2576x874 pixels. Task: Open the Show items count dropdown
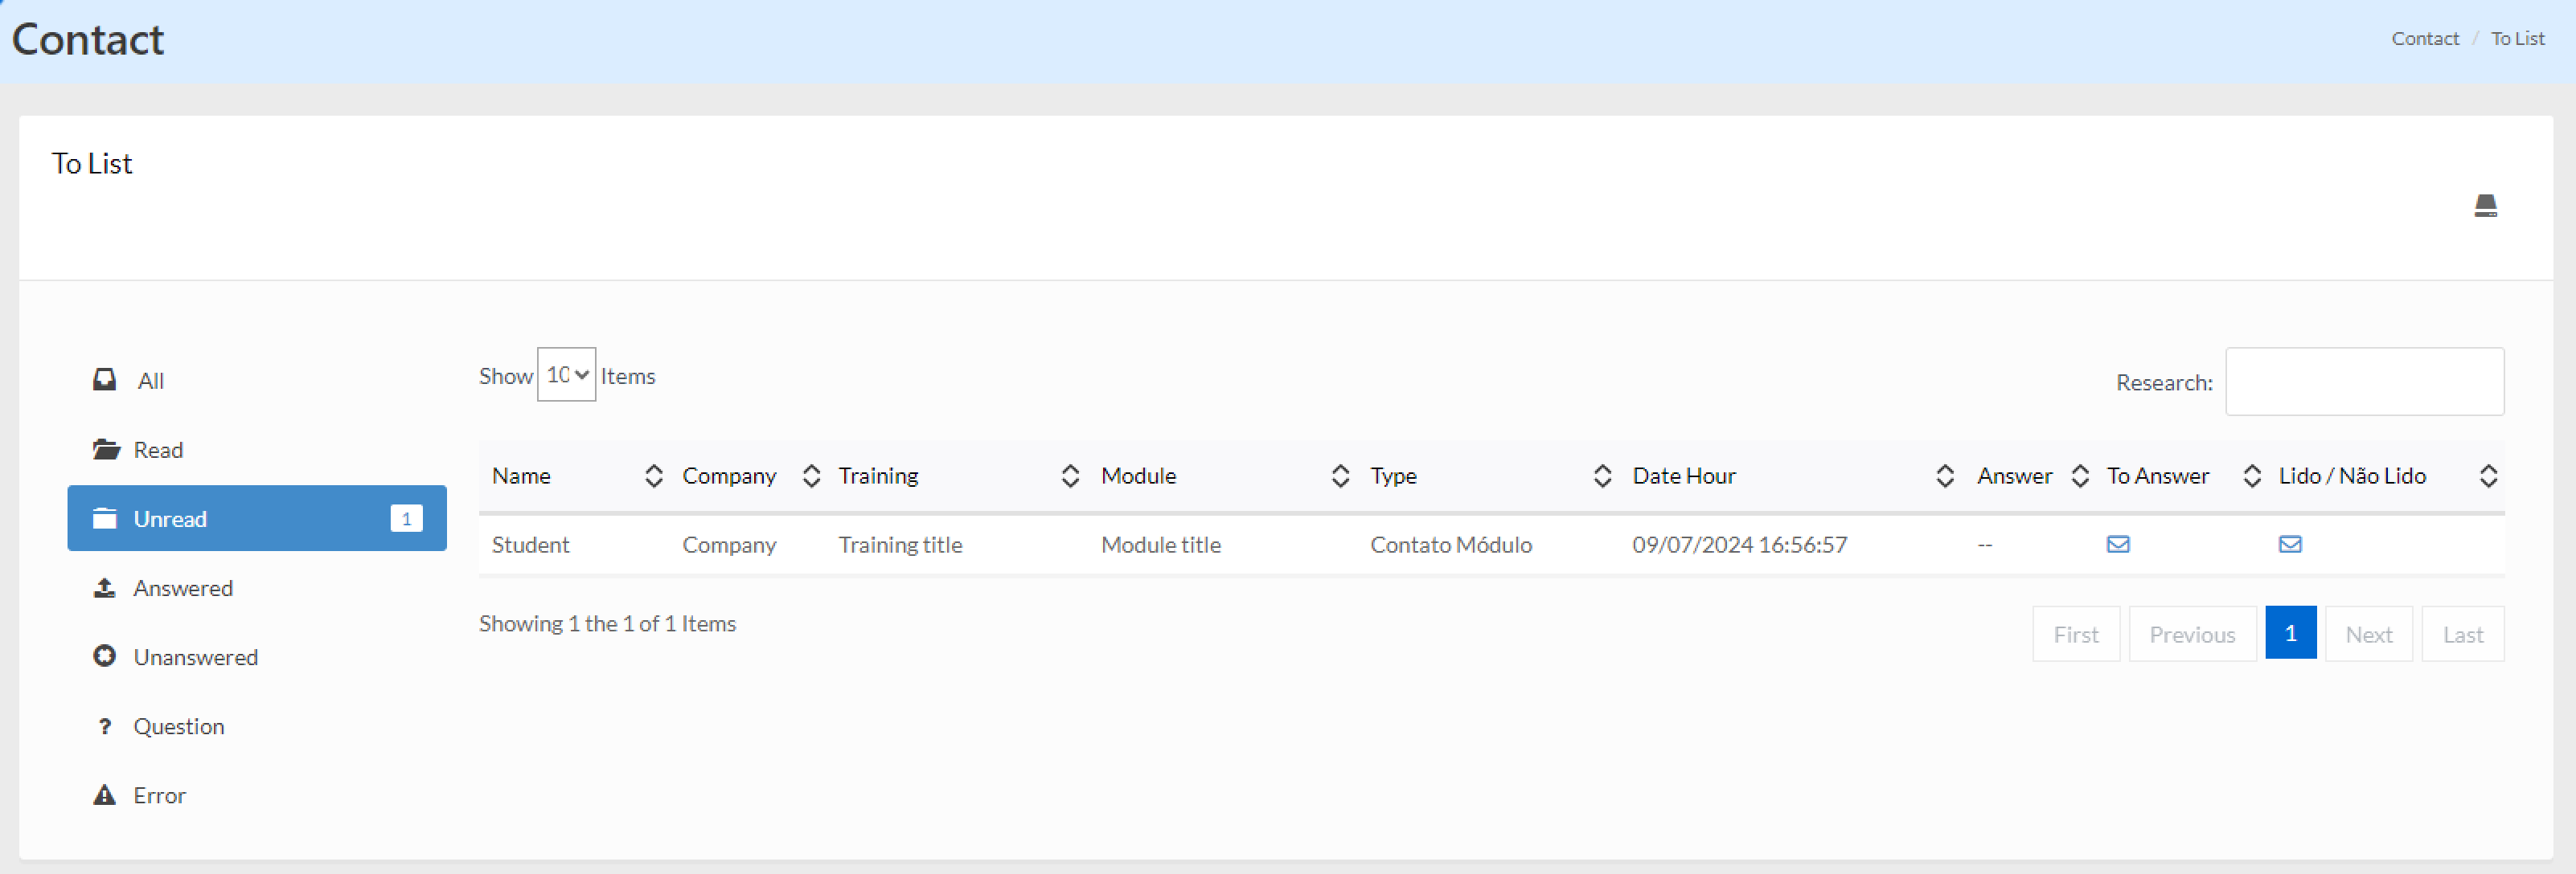[566, 374]
